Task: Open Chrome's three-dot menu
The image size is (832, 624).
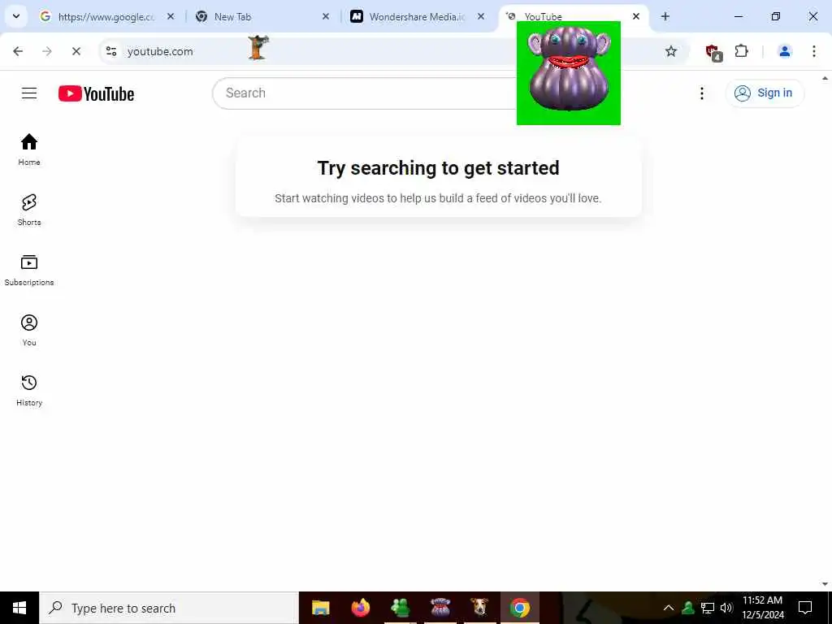Action: pyautogui.click(x=813, y=51)
